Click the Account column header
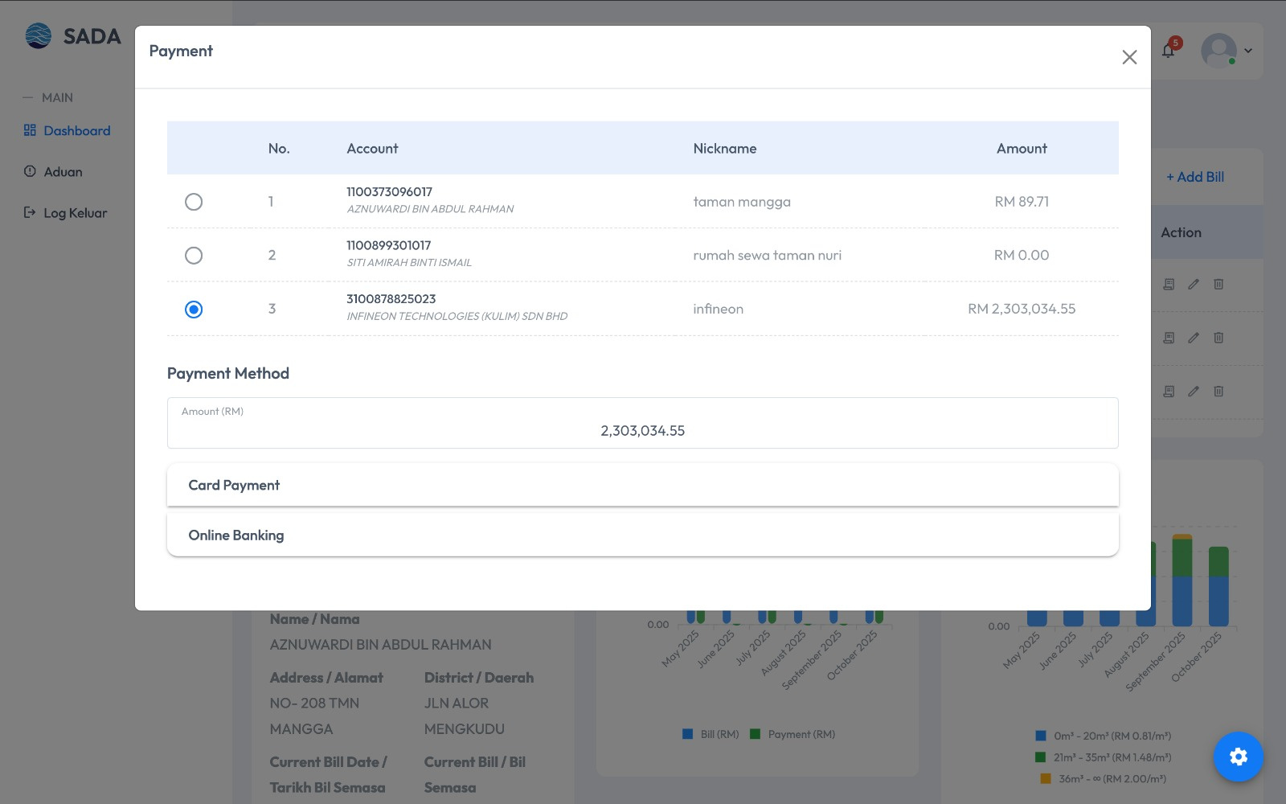 (372, 149)
